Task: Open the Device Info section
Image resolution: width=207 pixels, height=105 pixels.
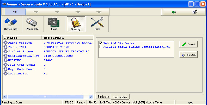Action: [11, 24]
